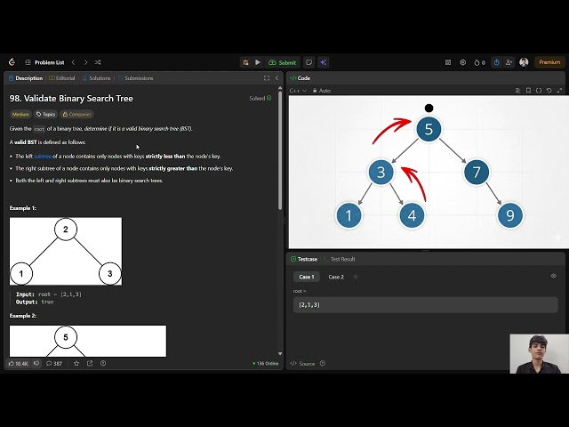Toggle the Auto lock setting

pyautogui.click(x=322, y=91)
